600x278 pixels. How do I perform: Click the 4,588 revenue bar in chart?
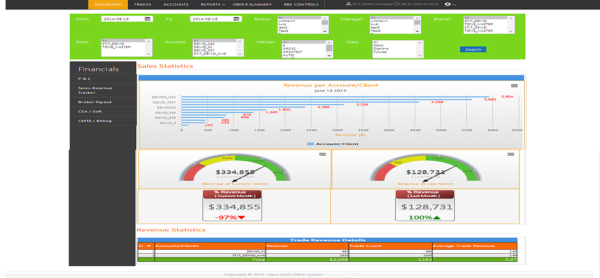coord(300,102)
